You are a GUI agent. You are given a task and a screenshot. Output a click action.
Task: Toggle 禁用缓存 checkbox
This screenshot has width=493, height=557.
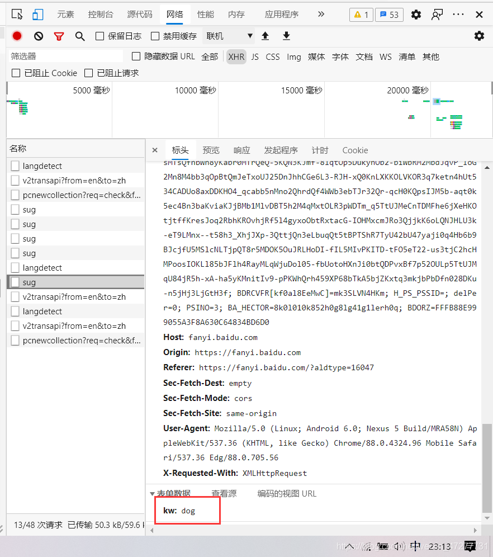(x=155, y=36)
